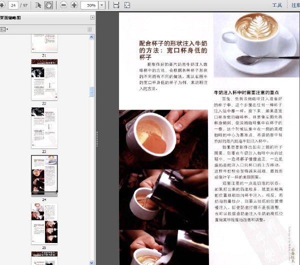Screen dimensions: 300x265
Task: Click the panel title 页面缩略图
Action: point(10,18)
